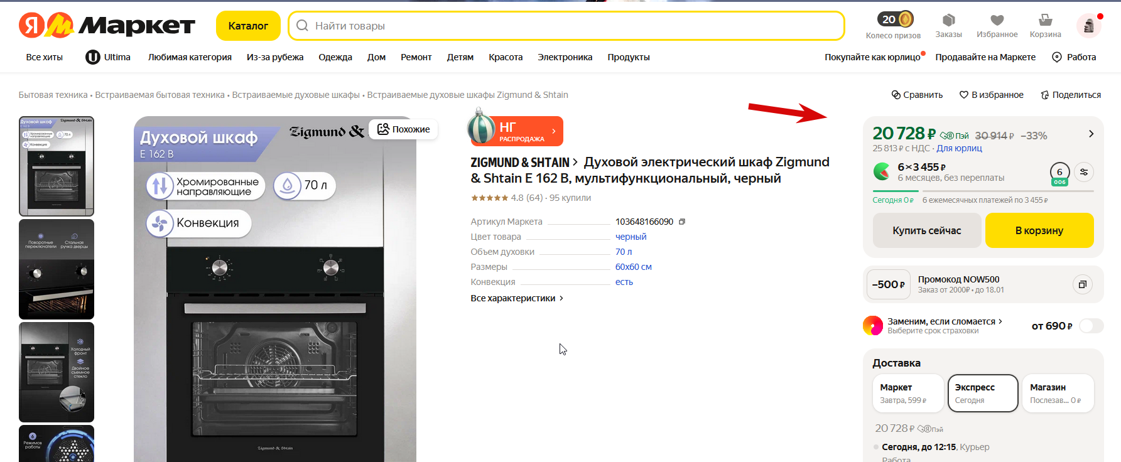This screenshot has height=462, width=1121.
Task: Open the Колесо призов coin counter
Action: pos(893,25)
